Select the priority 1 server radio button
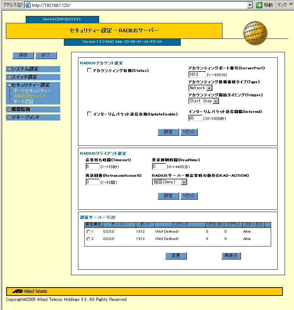The height and width of the screenshot is (310, 294). pos(88,232)
